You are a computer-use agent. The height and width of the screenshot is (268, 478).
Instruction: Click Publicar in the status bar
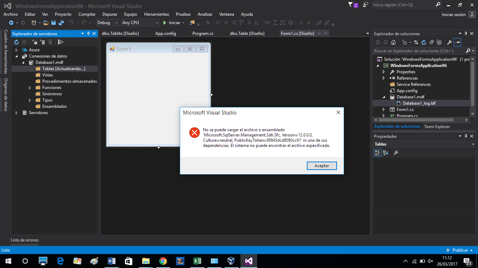click(x=460, y=250)
